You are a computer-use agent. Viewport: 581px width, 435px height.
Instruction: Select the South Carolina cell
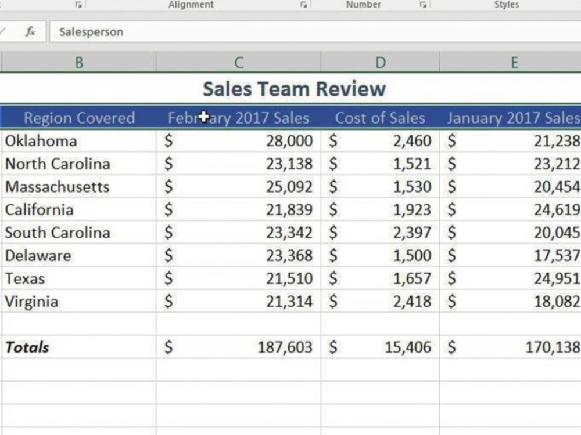[79, 233]
